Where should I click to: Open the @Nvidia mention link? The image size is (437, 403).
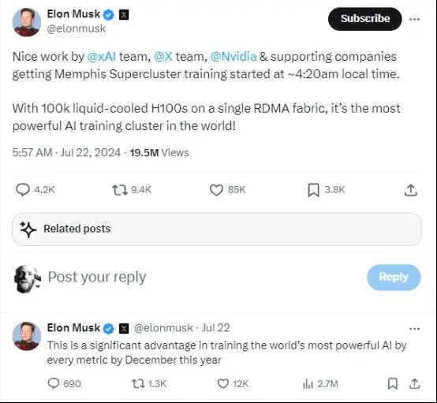[x=233, y=57]
